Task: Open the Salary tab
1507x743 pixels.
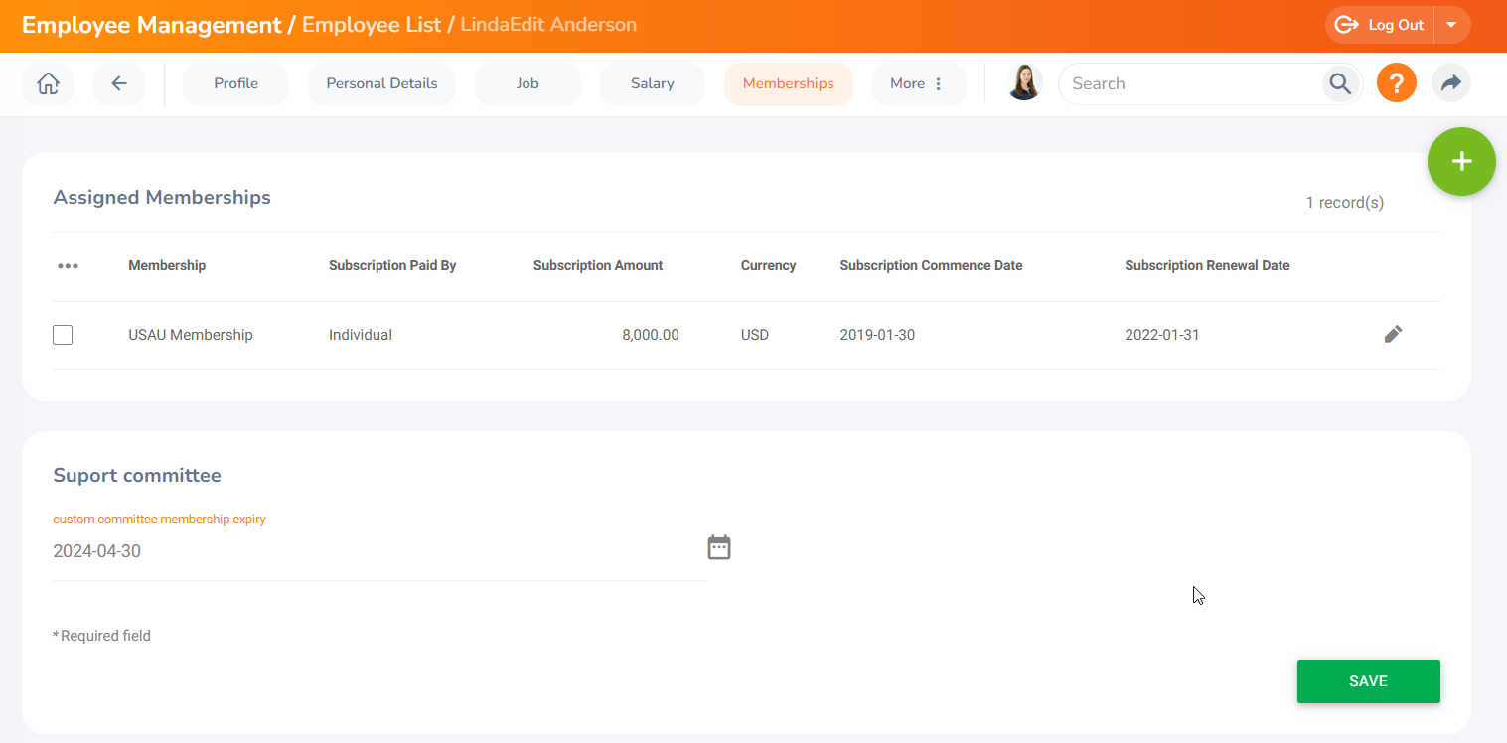Action: click(x=652, y=83)
